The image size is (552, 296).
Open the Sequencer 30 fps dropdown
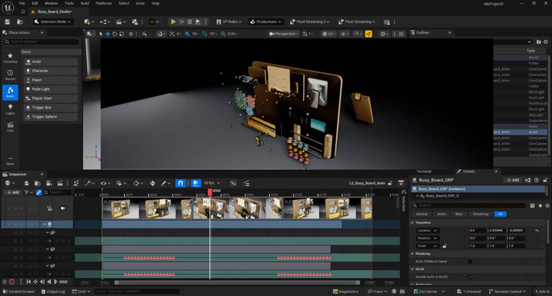(212, 183)
